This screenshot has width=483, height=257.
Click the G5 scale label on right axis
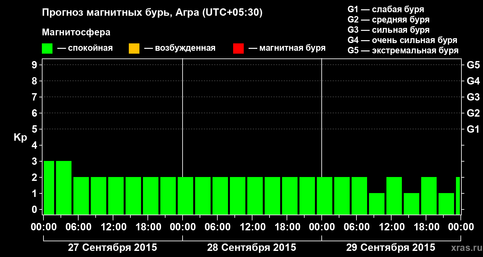(473, 65)
